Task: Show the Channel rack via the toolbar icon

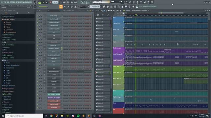Action: (x=111, y=7)
